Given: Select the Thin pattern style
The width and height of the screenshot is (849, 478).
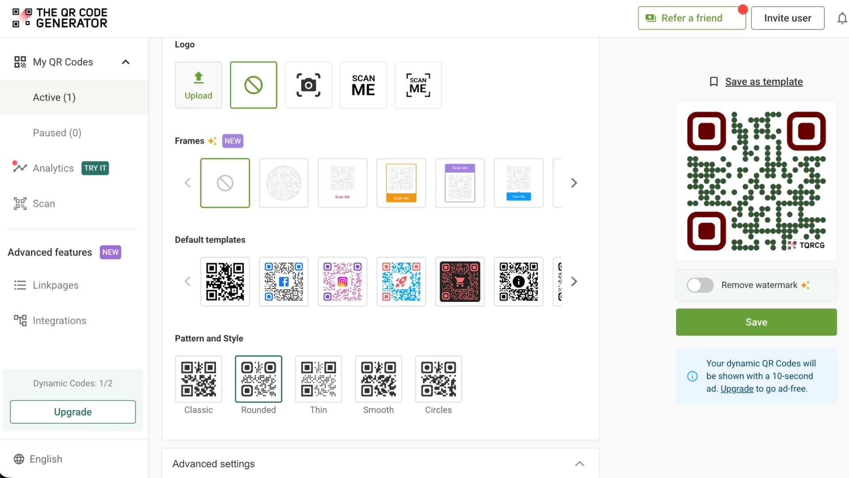Looking at the screenshot, I should tap(318, 379).
